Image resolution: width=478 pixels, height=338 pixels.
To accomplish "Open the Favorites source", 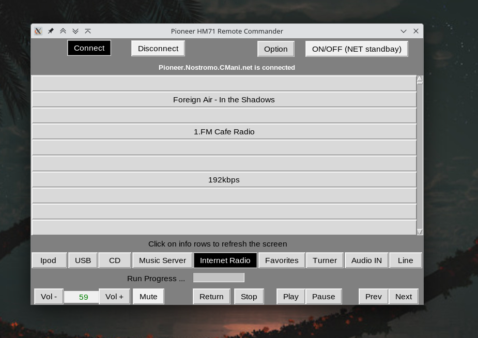I will pos(282,260).
